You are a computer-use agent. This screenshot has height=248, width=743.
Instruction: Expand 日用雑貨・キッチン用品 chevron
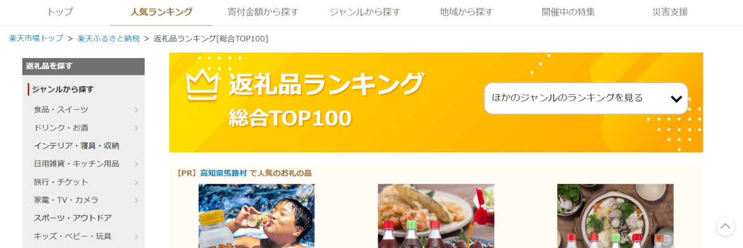tap(136, 164)
